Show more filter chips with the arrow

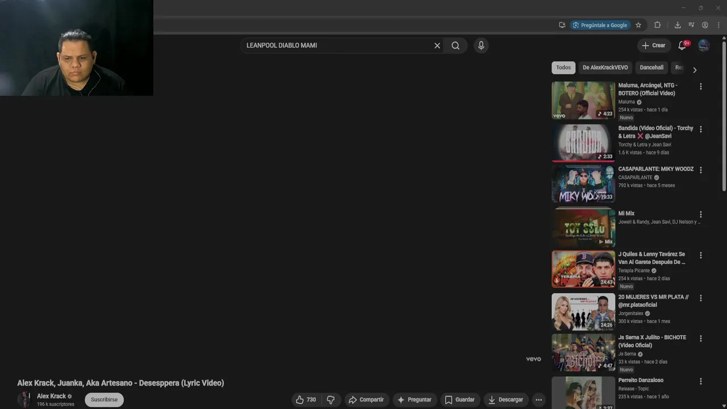[x=695, y=70]
